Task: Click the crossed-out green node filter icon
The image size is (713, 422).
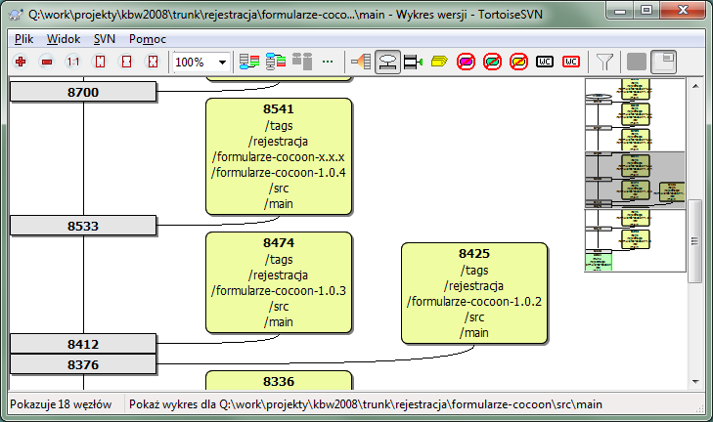Action: point(492,62)
